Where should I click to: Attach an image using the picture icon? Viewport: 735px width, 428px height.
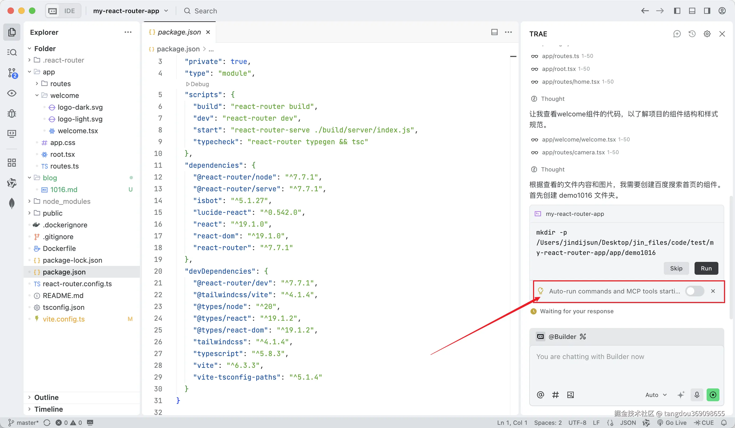[570, 395]
